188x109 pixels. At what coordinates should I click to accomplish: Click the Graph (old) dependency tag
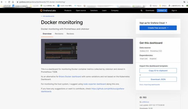pyautogui.click(x=144, y=59)
